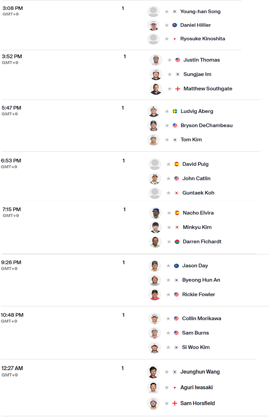Select Aguri Iwasaki's name
The image size is (269, 417).
tap(197, 387)
